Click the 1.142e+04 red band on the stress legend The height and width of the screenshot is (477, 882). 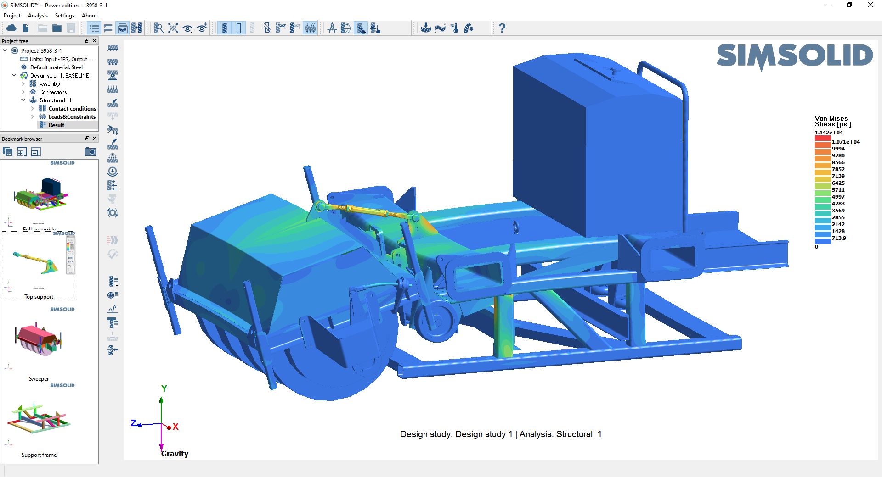pyautogui.click(x=822, y=137)
